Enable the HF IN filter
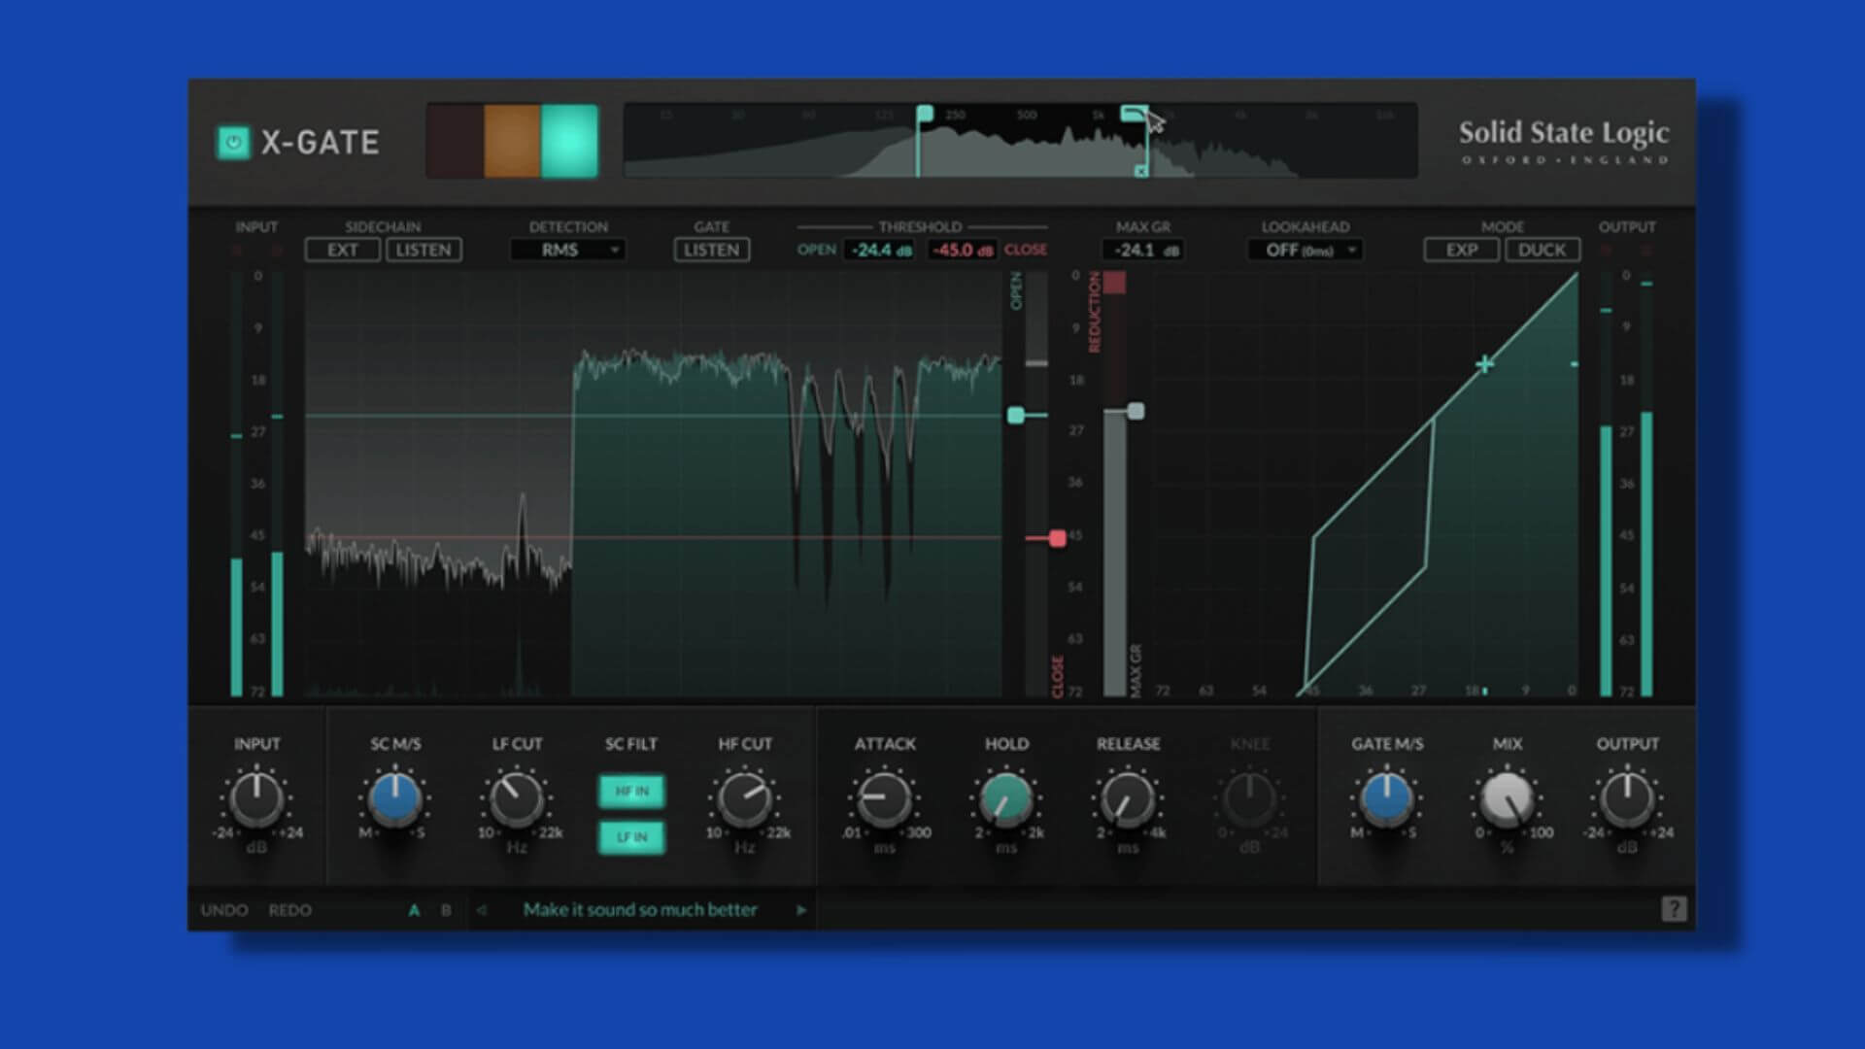Image resolution: width=1865 pixels, height=1049 pixels. pyautogui.click(x=631, y=792)
